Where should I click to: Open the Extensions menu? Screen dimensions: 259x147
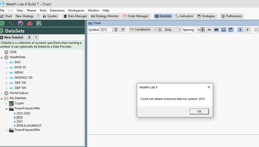[x=57, y=10]
